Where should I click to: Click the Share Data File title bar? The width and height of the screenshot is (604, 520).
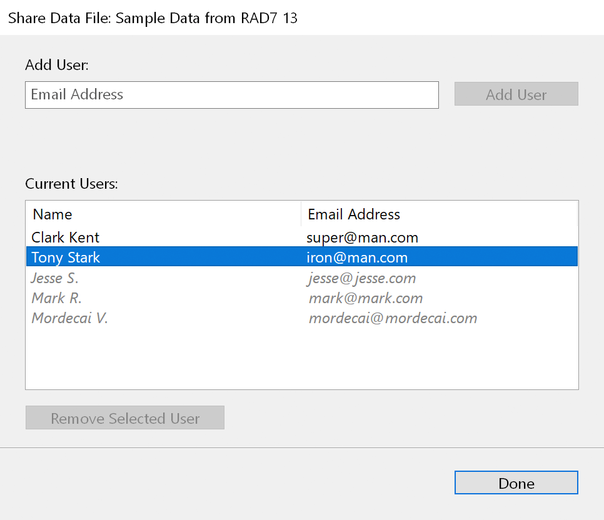tap(152, 17)
